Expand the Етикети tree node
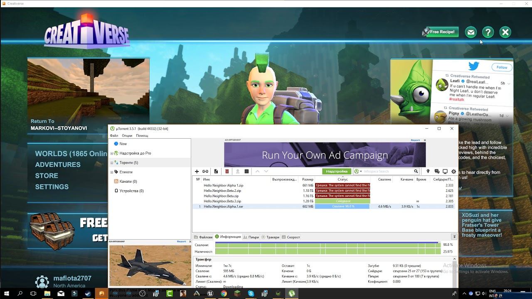 [x=112, y=172]
